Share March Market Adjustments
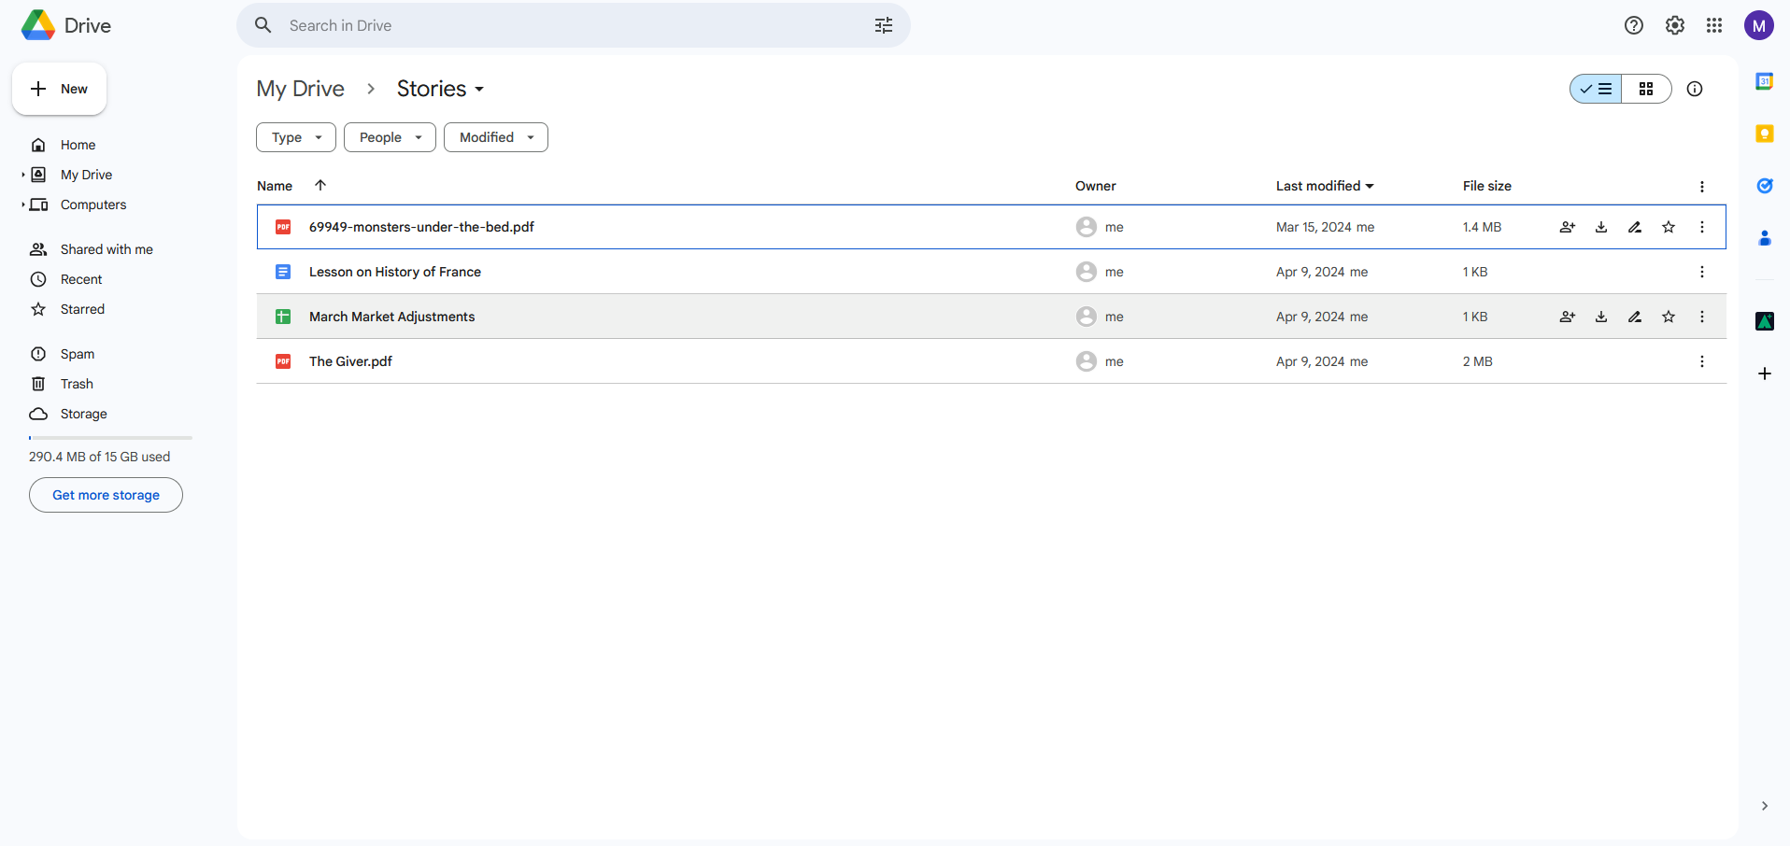 coord(1568,317)
